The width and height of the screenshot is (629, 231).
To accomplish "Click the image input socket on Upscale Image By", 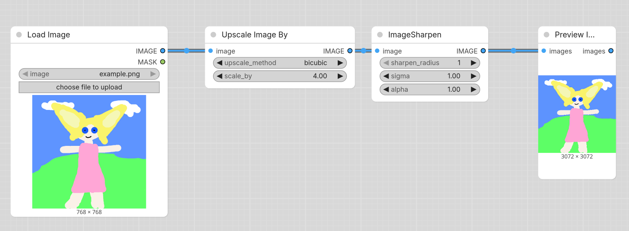I will [210, 51].
